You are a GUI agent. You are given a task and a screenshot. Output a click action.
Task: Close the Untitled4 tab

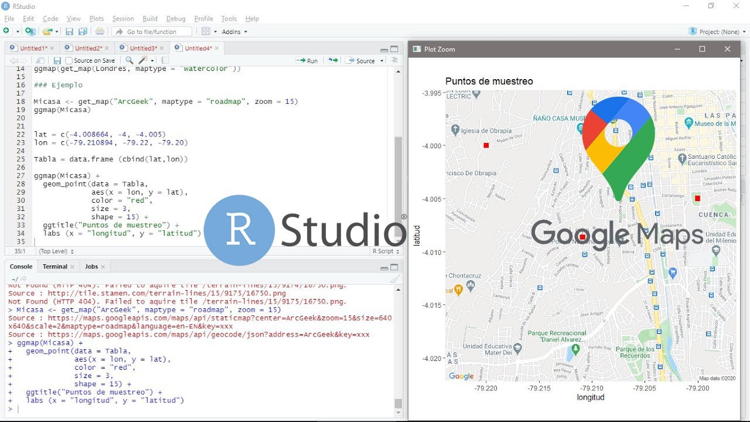tap(217, 48)
